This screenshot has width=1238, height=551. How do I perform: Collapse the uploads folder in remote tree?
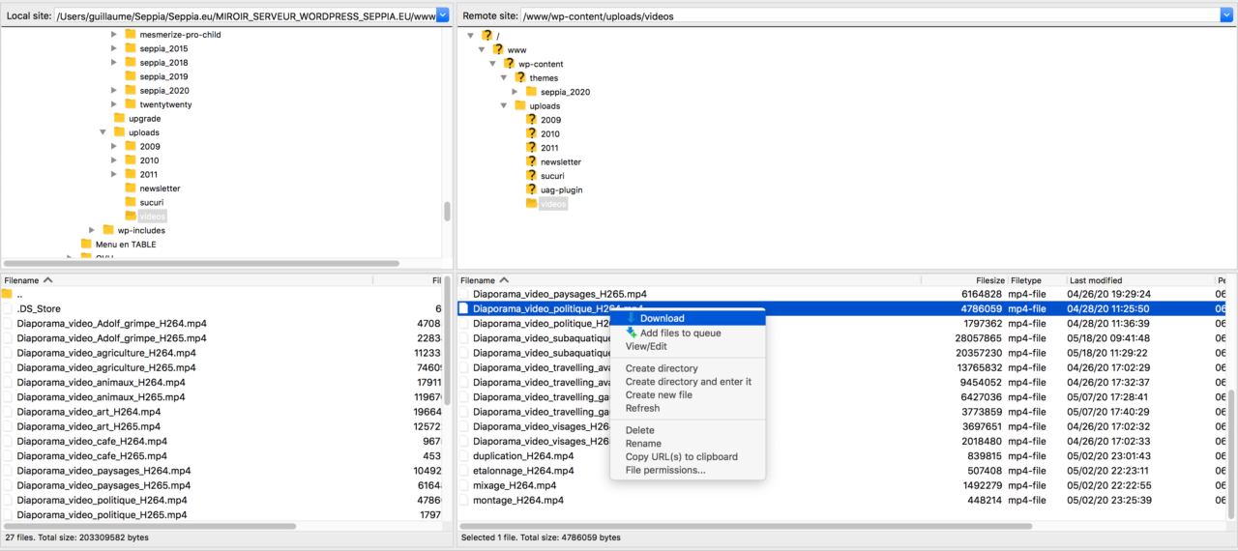pos(504,105)
